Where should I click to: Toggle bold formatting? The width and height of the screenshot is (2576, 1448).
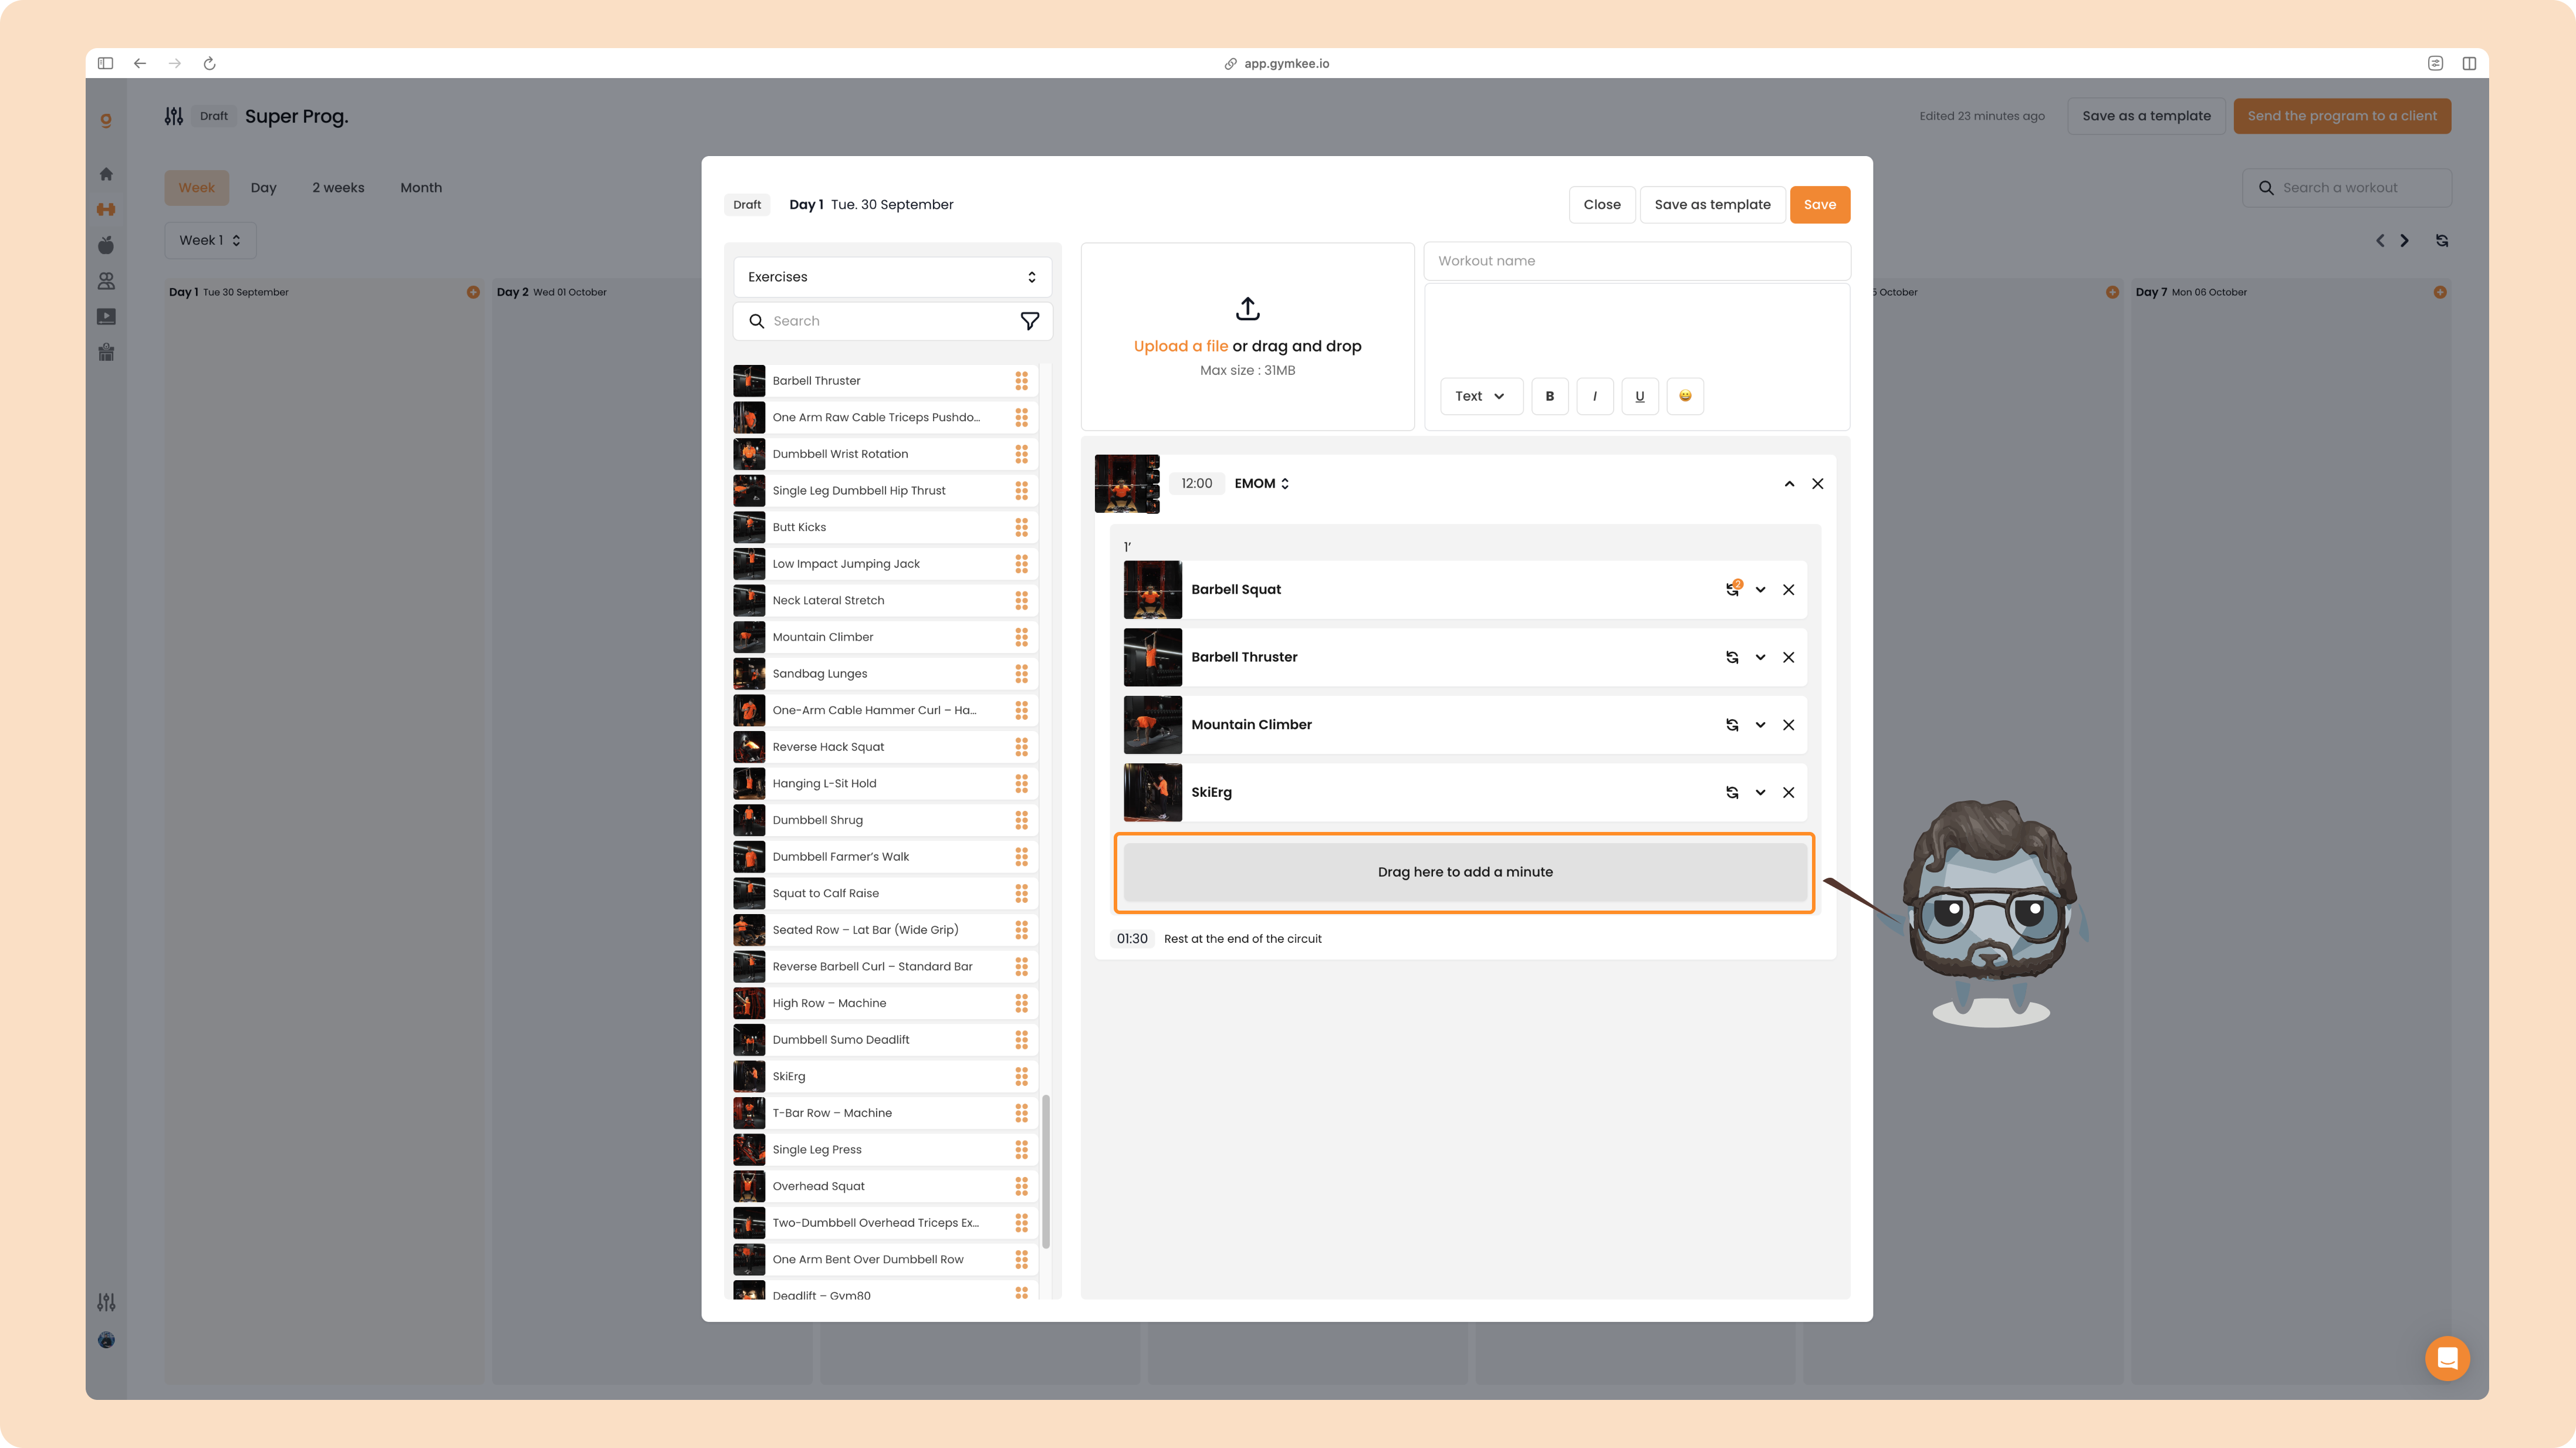[x=1549, y=396]
